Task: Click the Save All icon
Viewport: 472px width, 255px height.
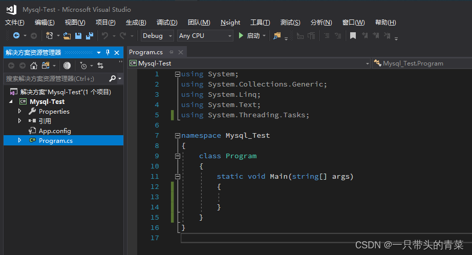Action: coord(90,36)
